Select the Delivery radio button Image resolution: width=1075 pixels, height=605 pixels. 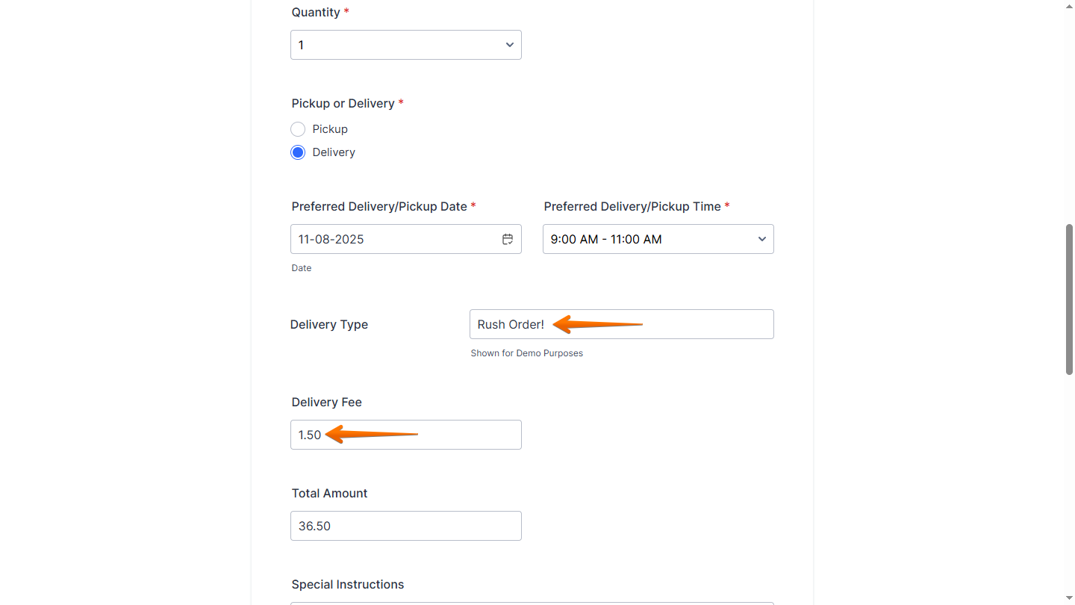point(298,152)
